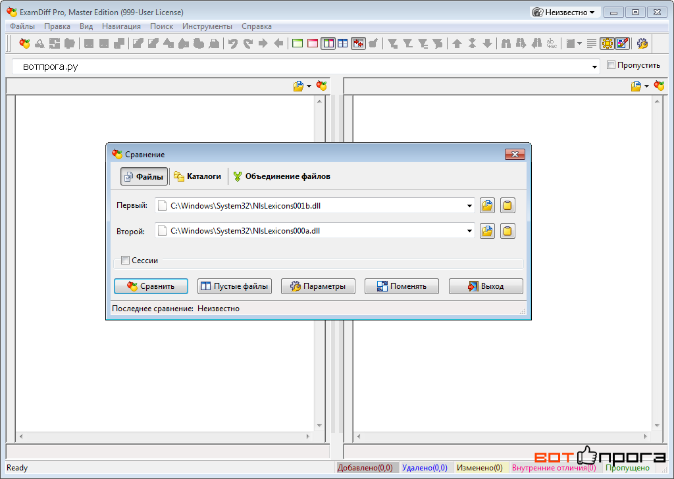674x479 pixels.
Task: Click the right pane open-file folder icon
Action: [636, 86]
